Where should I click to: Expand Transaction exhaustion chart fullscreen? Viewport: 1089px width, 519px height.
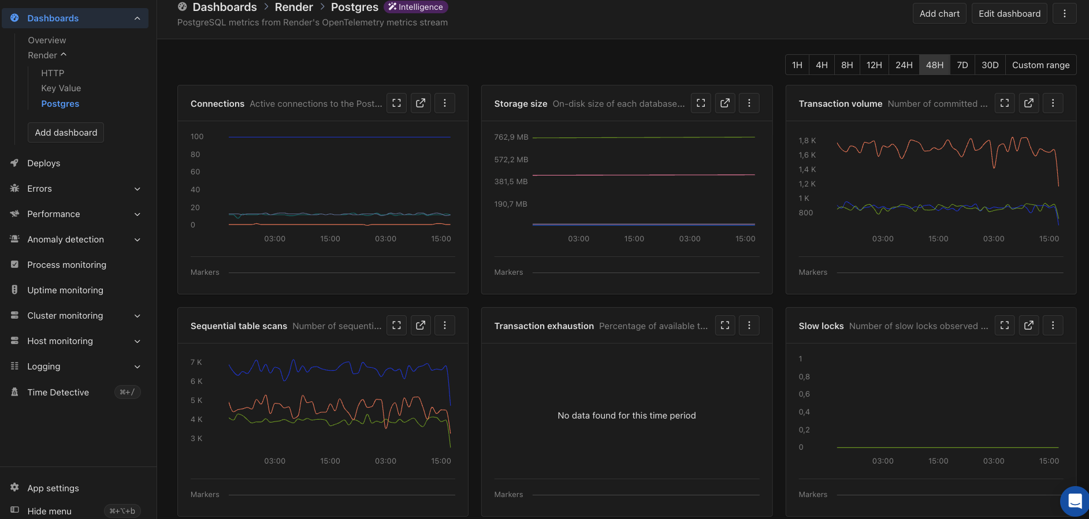coord(725,326)
